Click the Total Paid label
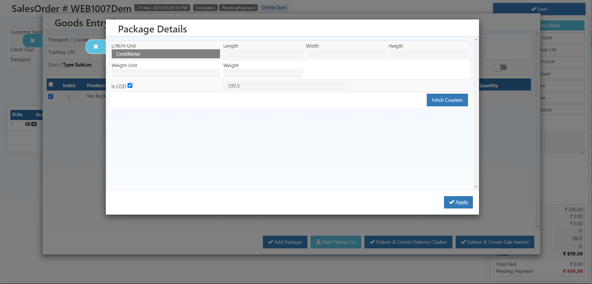 (506, 264)
